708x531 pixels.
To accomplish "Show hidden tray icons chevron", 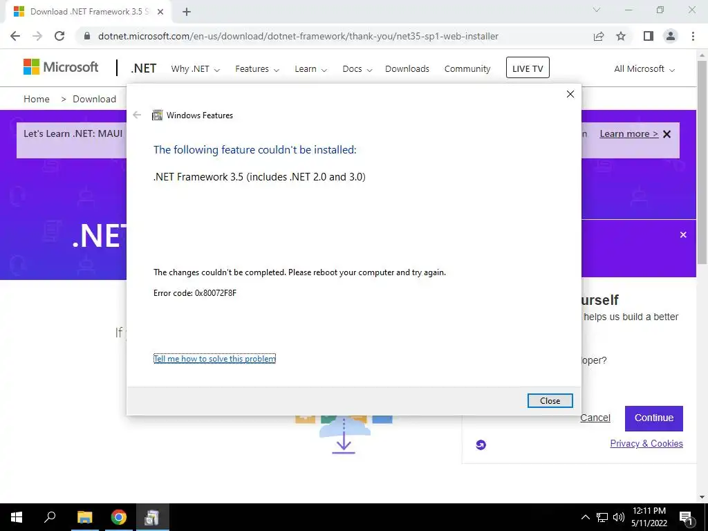I will coord(585,517).
